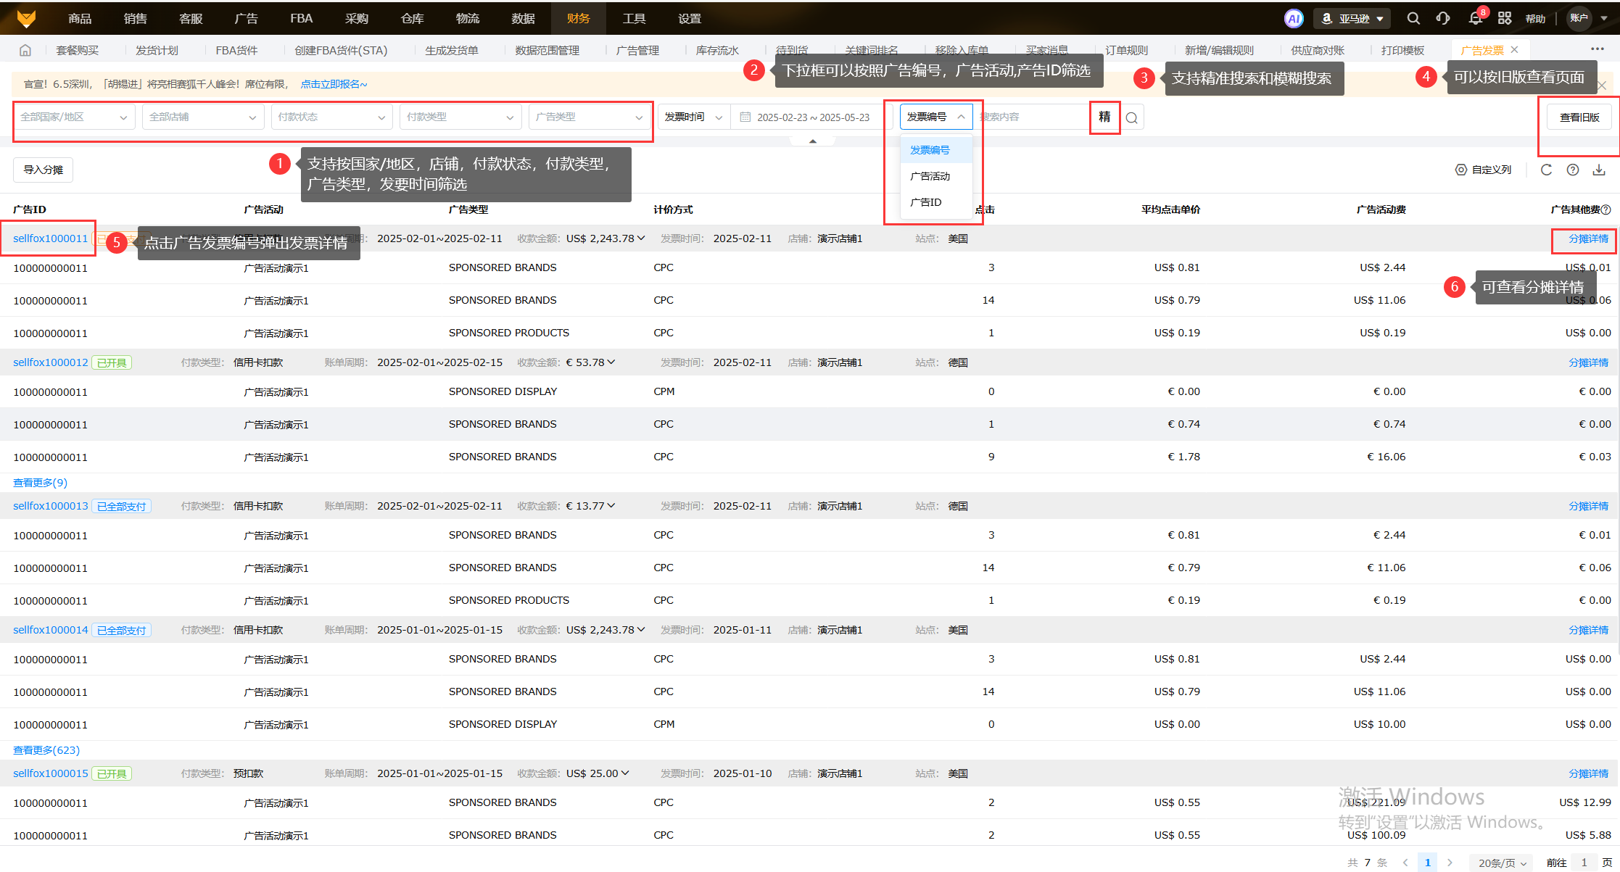Open invoice sellfox1000012 details
This screenshot has height=872, width=1620.
[x=50, y=362]
